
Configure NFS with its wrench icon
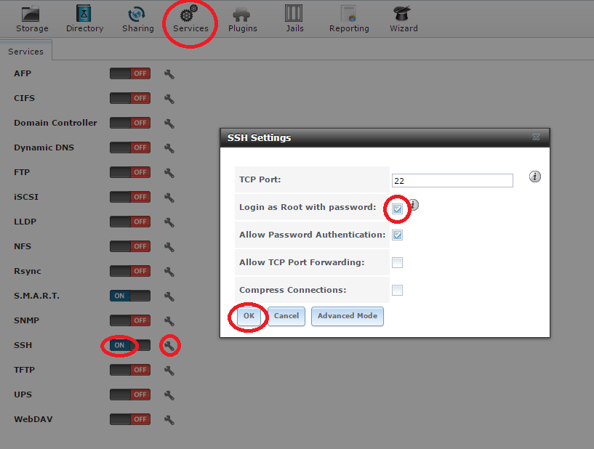click(169, 247)
